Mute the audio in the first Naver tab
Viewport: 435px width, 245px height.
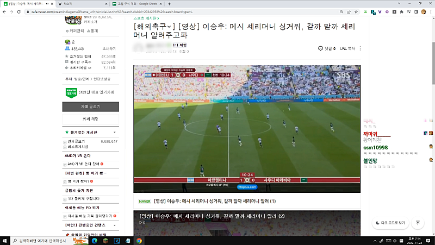[x=47, y=4]
